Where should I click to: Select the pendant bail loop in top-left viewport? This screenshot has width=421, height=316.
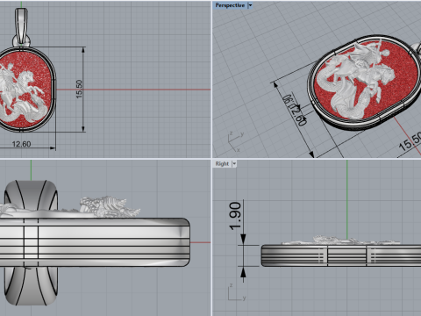click(x=21, y=27)
